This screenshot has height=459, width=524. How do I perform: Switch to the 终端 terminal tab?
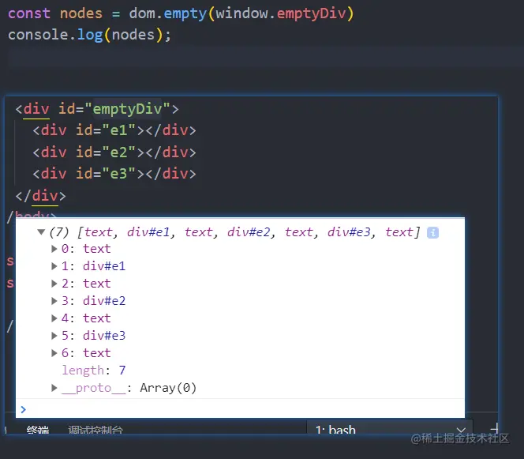coord(38,430)
